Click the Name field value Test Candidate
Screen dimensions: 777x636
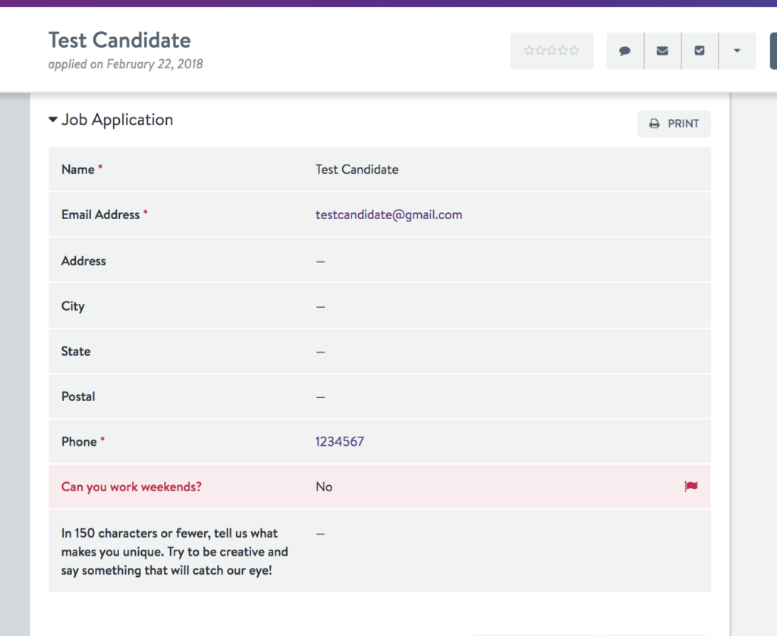click(x=357, y=169)
